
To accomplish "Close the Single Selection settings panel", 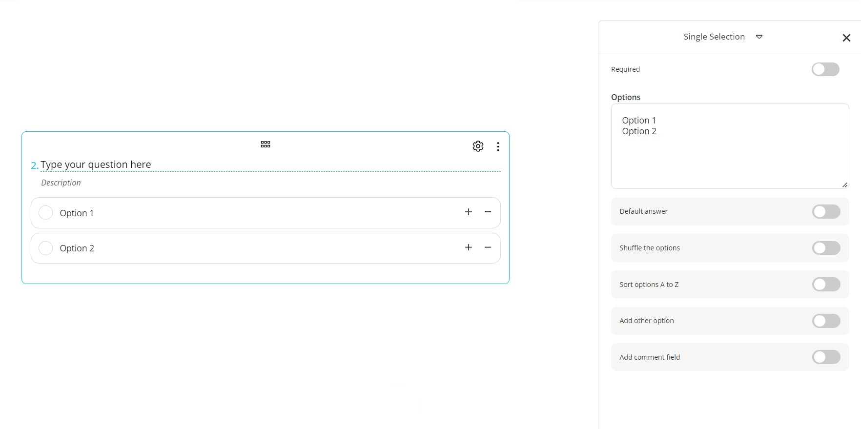I will (x=846, y=38).
